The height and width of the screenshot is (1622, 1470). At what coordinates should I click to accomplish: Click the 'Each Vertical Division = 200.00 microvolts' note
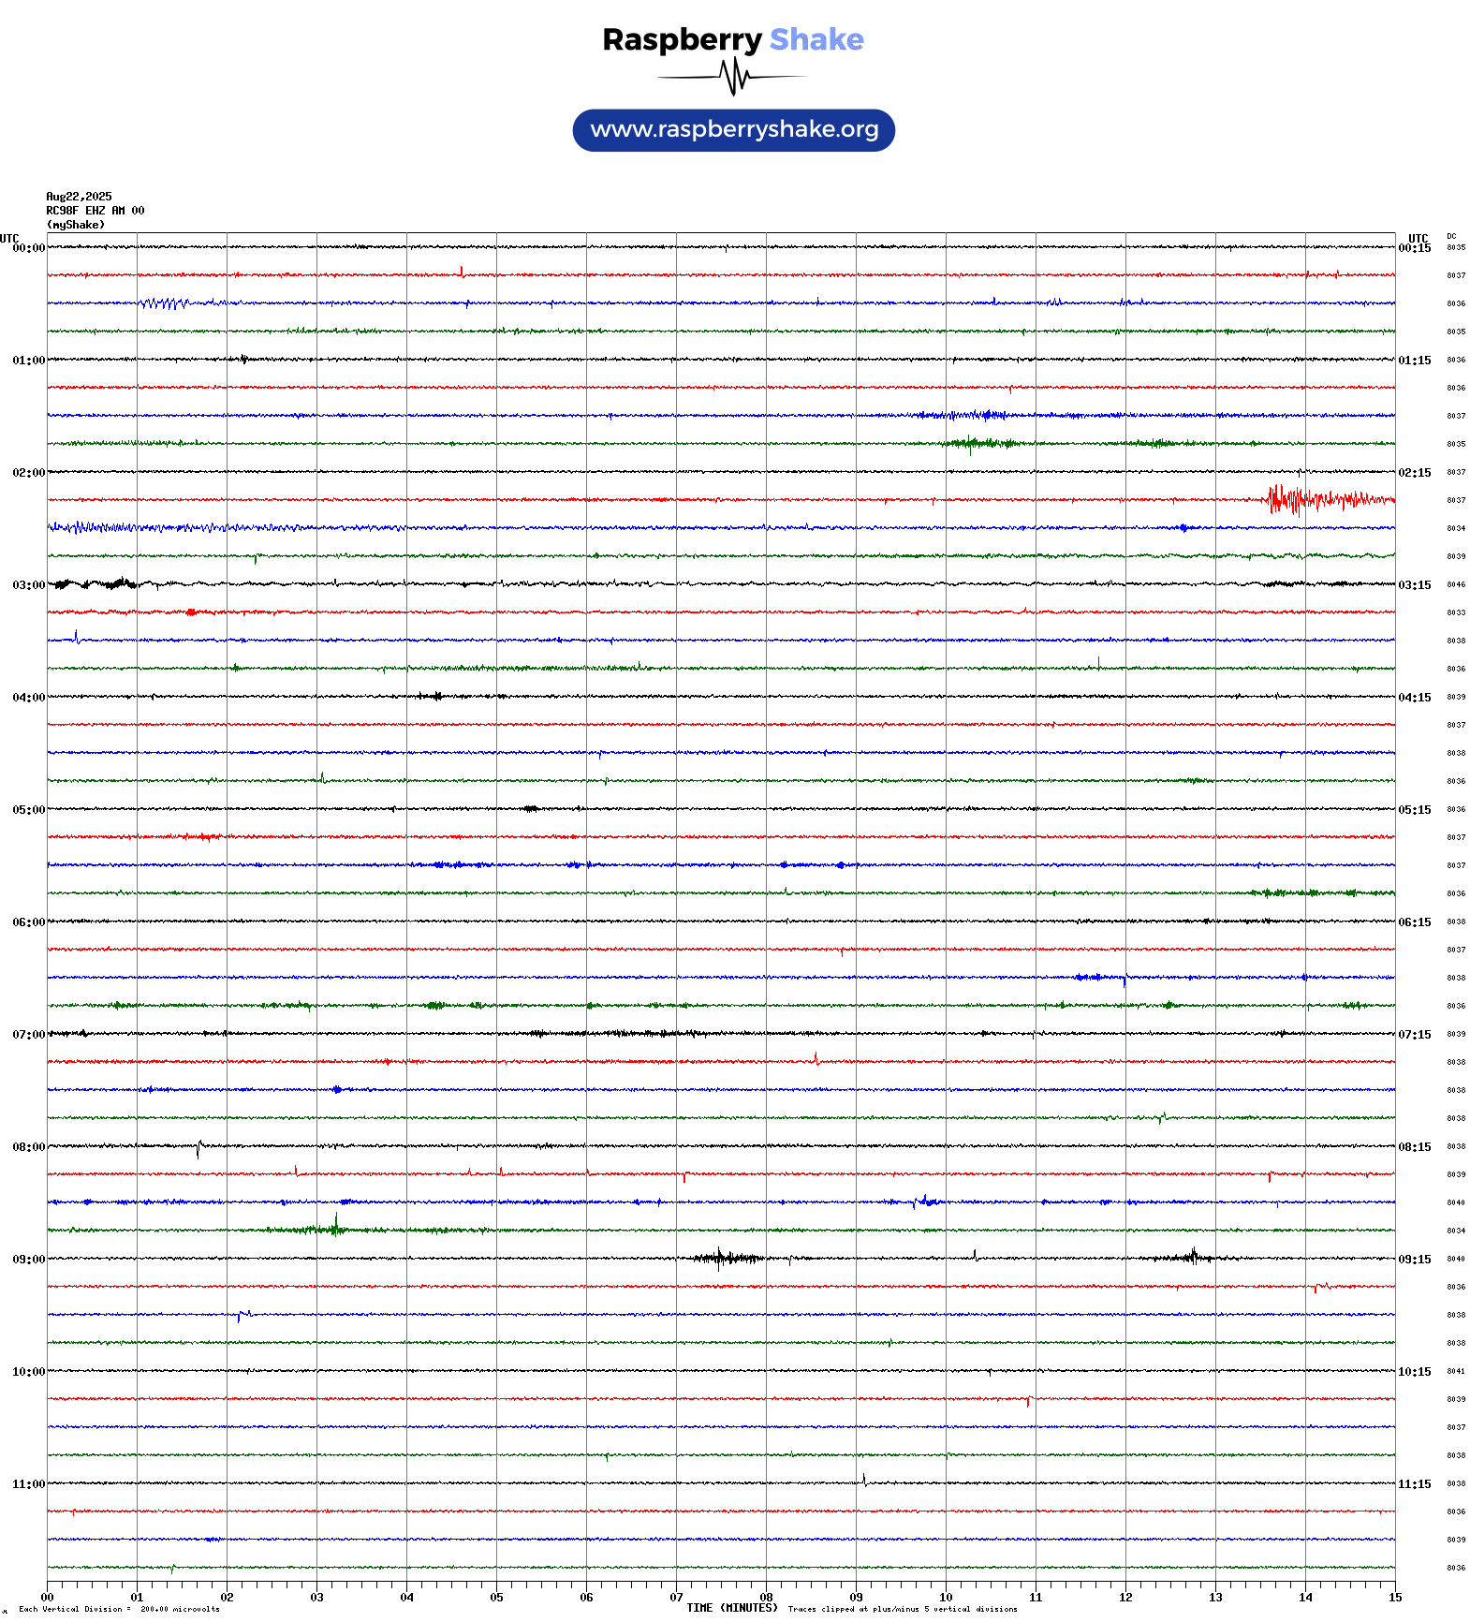[119, 1609]
